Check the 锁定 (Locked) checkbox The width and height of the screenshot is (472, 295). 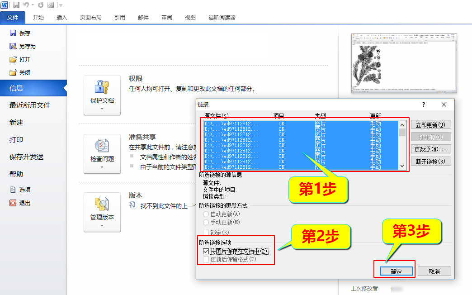[x=206, y=233]
